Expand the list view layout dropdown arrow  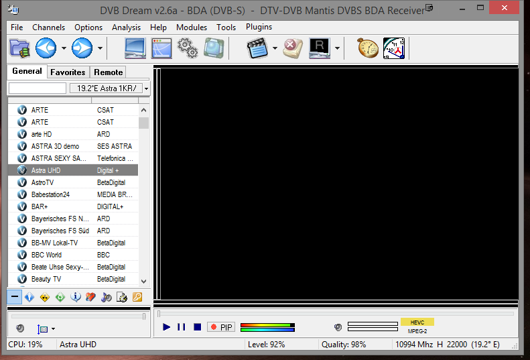[54, 328]
